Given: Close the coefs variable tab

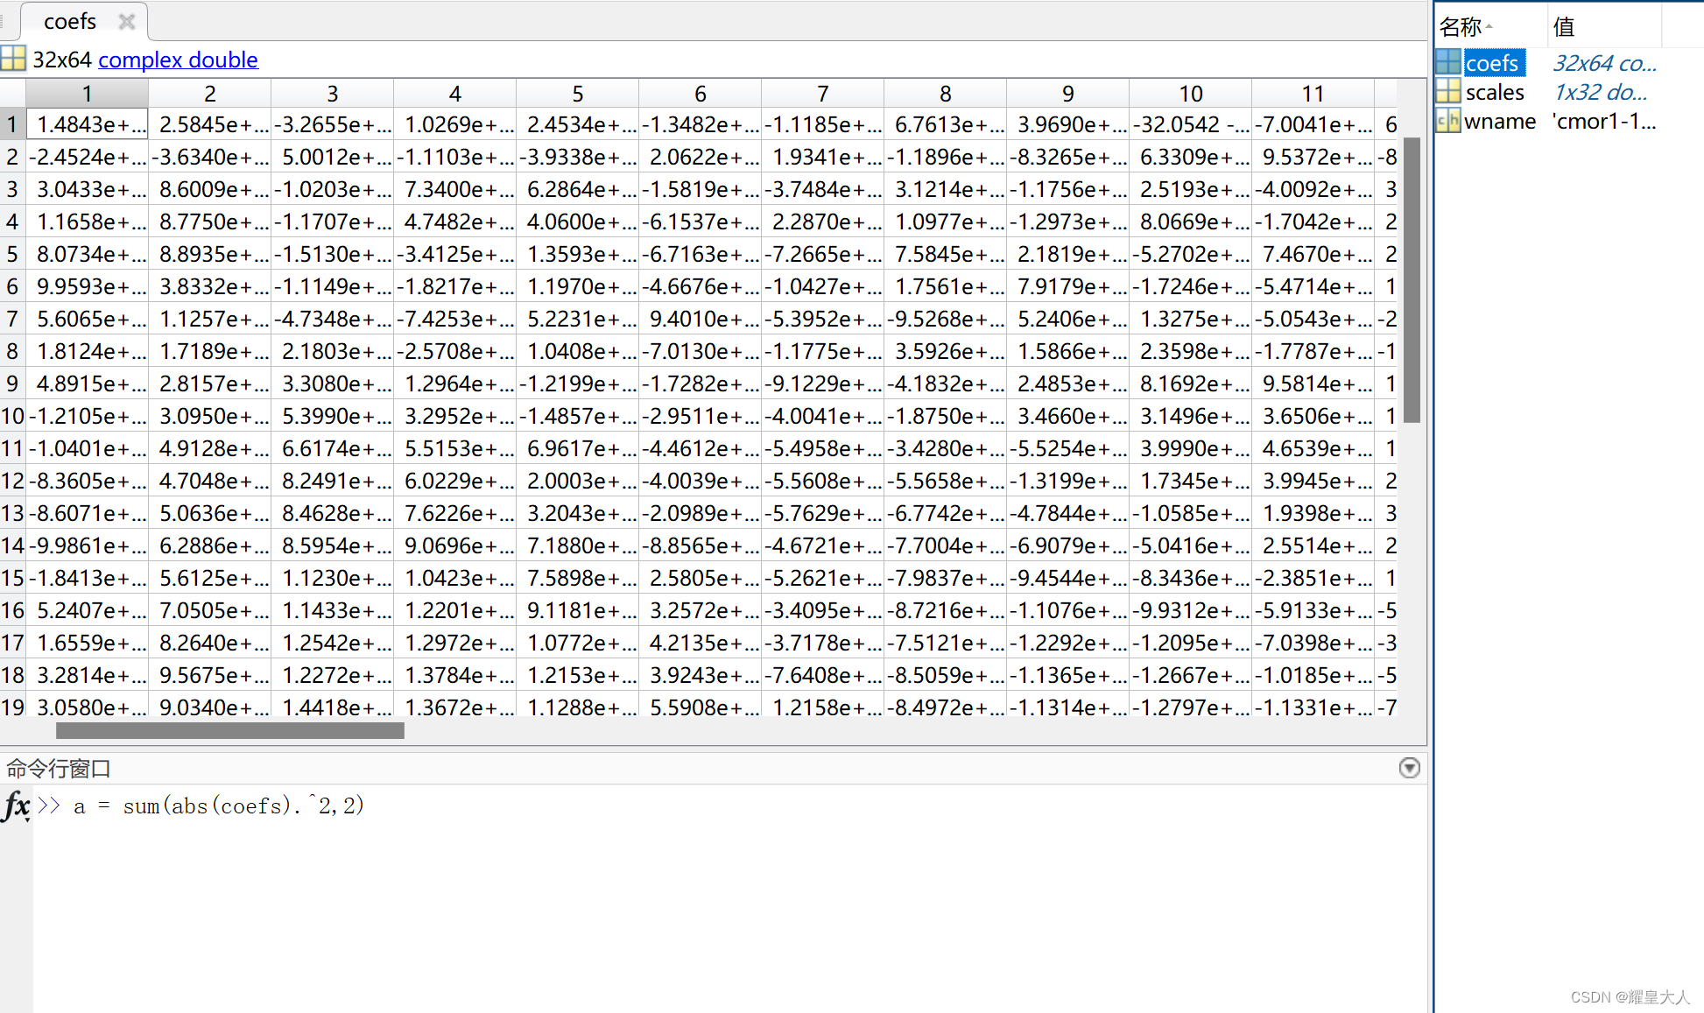Looking at the screenshot, I should point(127,21).
